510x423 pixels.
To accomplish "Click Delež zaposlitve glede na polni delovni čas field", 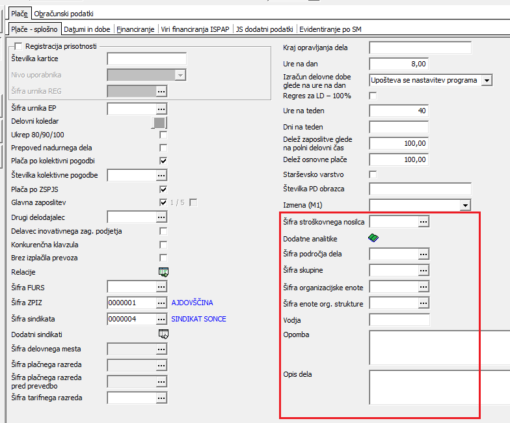I will pos(399,143).
